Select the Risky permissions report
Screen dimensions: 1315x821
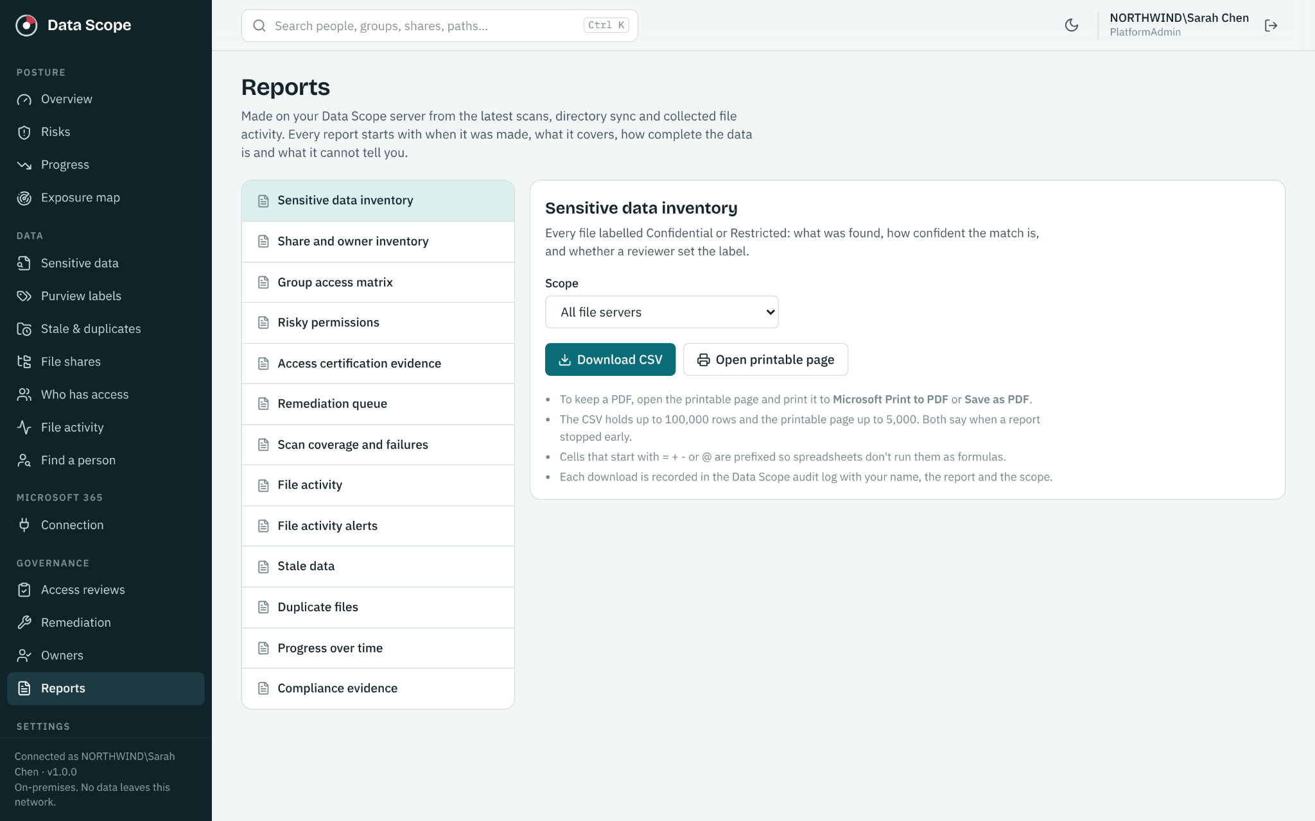coord(378,323)
